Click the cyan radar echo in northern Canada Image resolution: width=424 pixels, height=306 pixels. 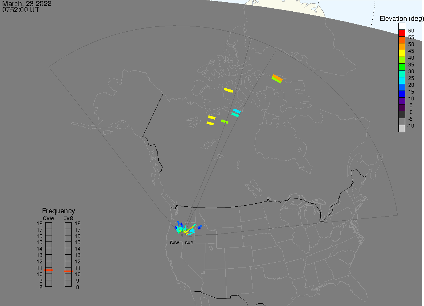coord(237,111)
